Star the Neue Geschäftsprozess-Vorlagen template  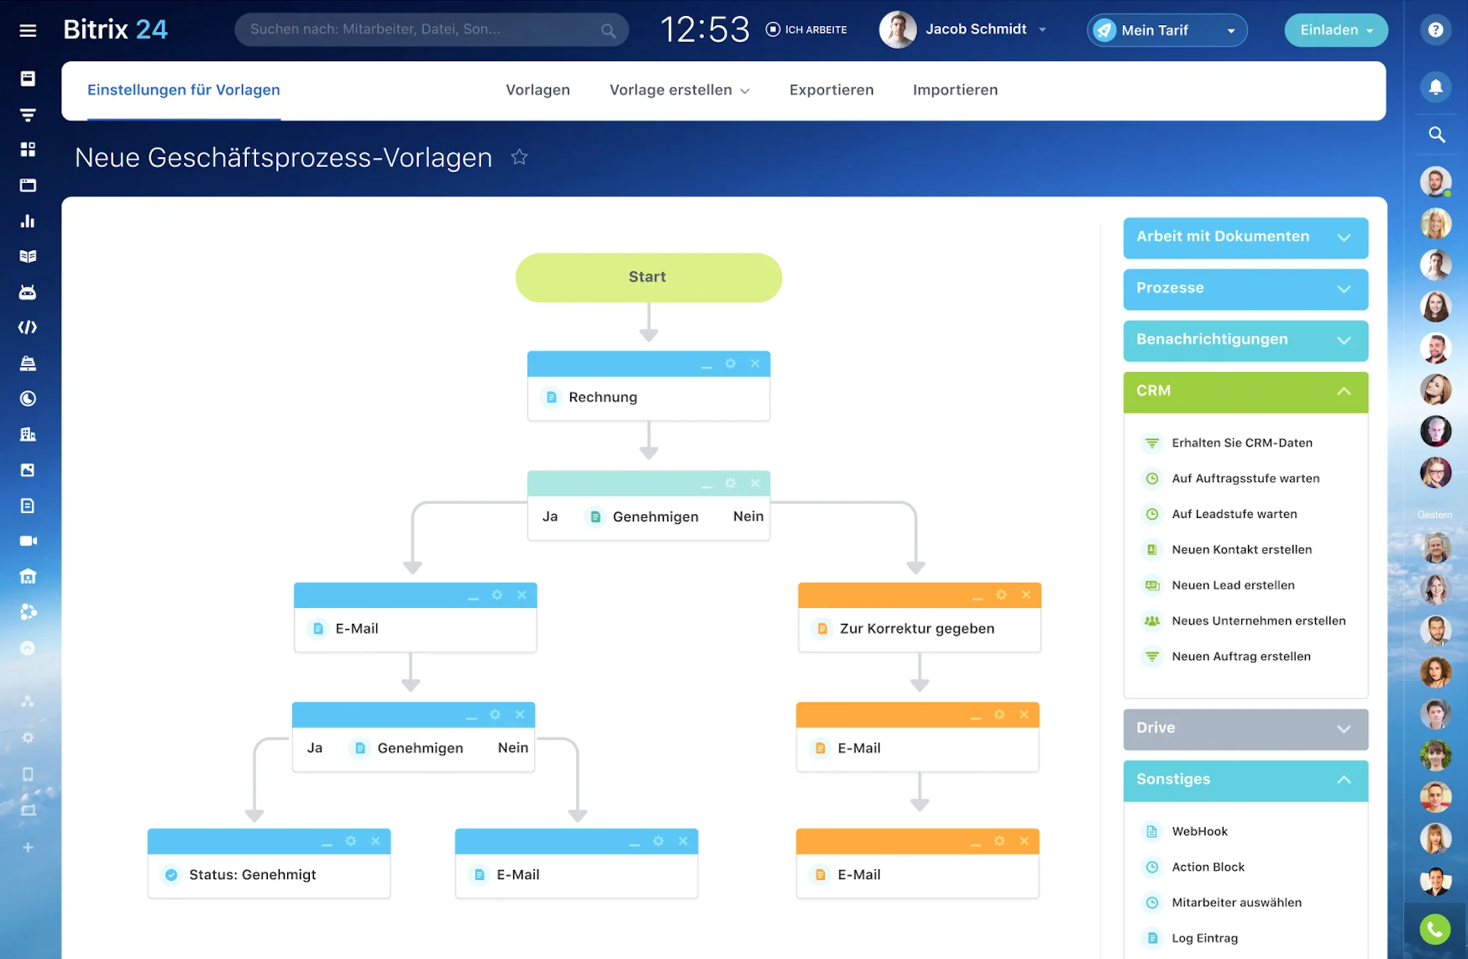[x=519, y=157]
